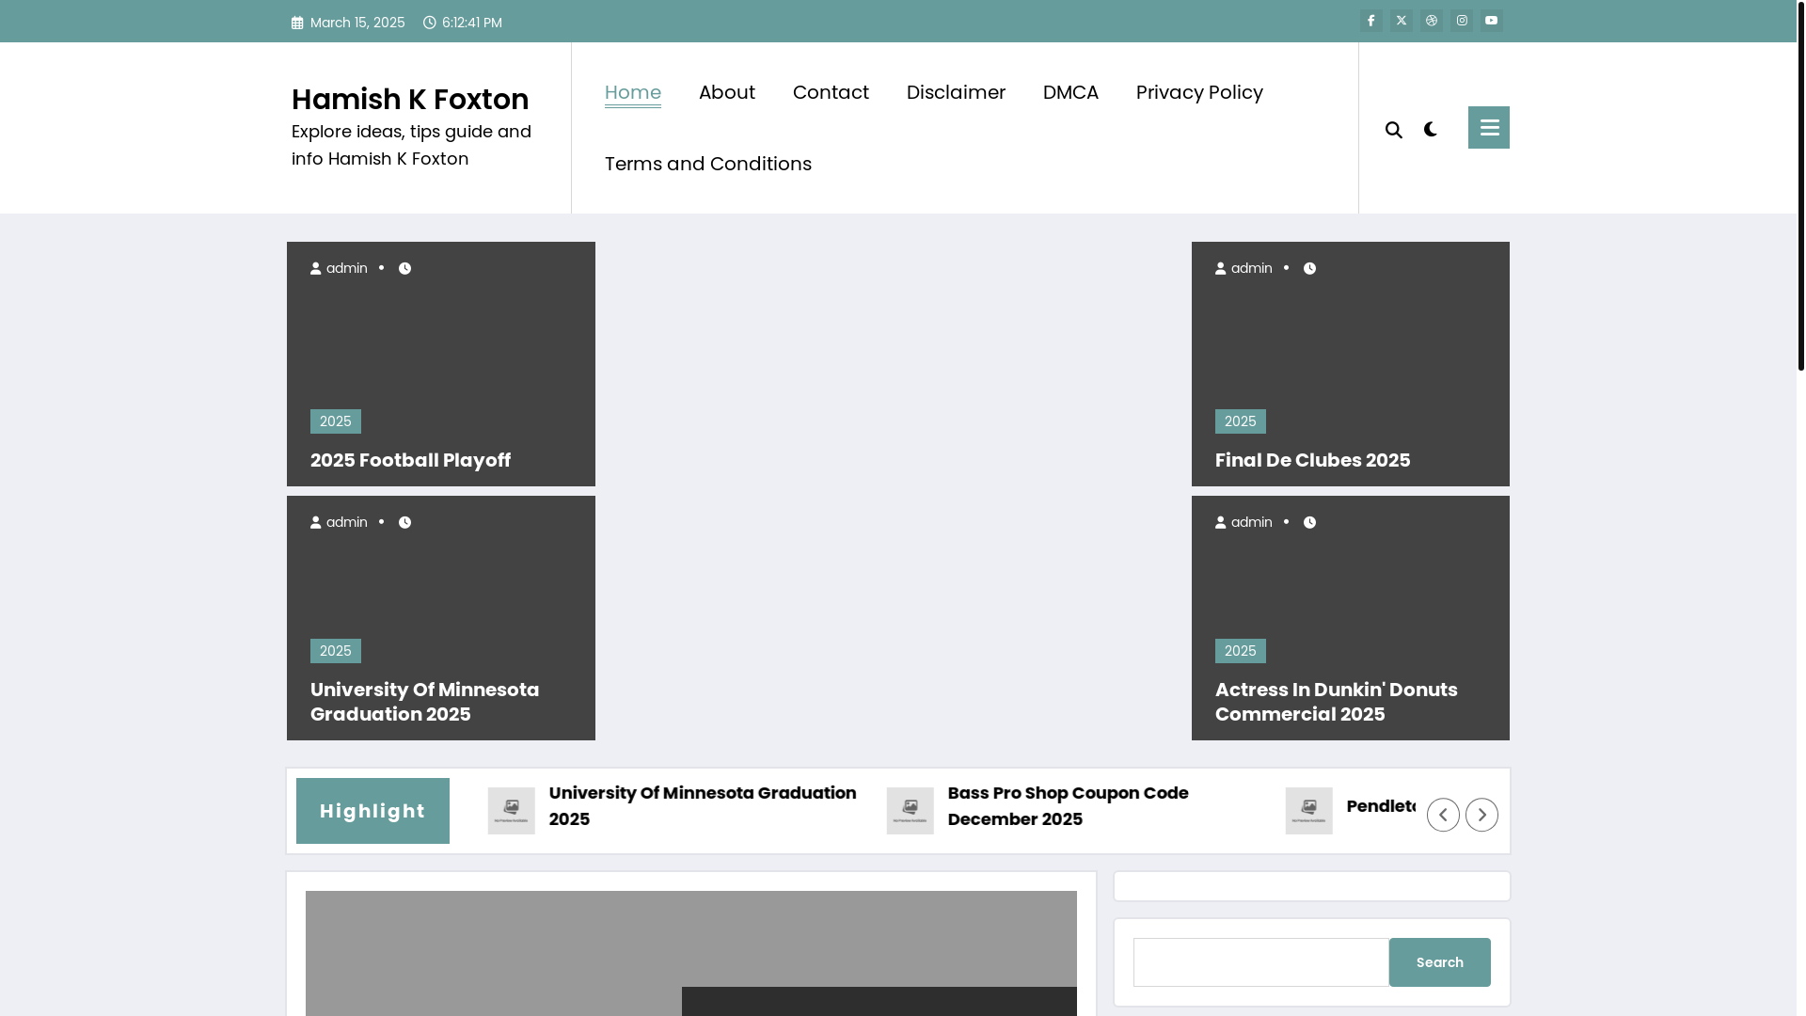The height and width of the screenshot is (1016, 1806).
Task: Open the Contact page
Action: (x=831, y=92)
